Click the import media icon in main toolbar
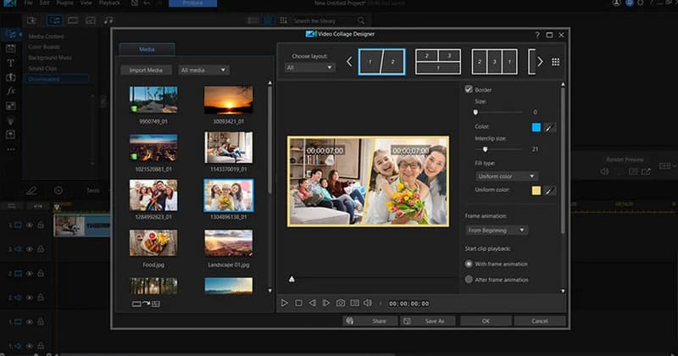 pyautogui.click(x=31, y=20)
